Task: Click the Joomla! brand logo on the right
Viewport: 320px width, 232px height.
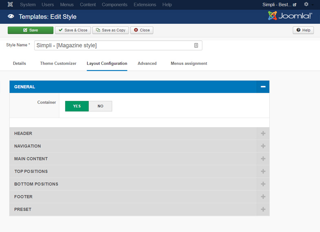Action: [x=290, y=16]
